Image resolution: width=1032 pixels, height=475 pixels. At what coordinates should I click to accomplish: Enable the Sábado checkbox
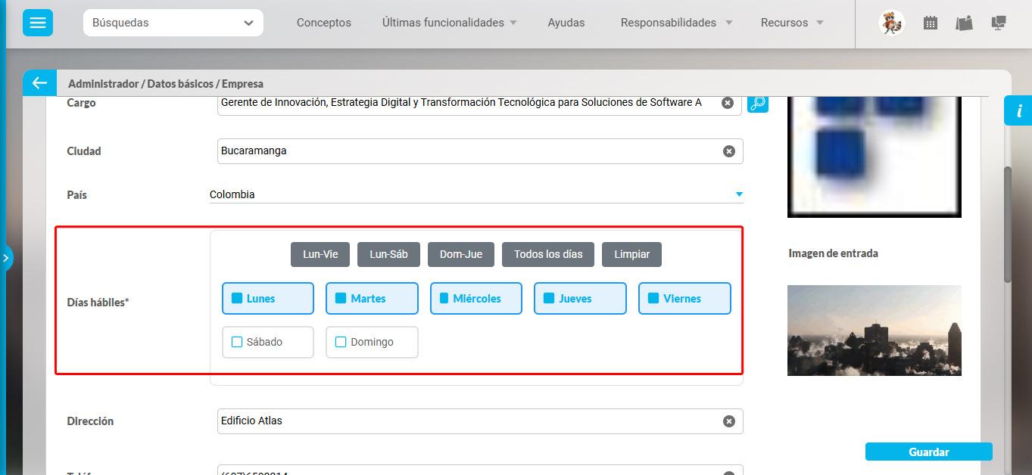[267, 342]
